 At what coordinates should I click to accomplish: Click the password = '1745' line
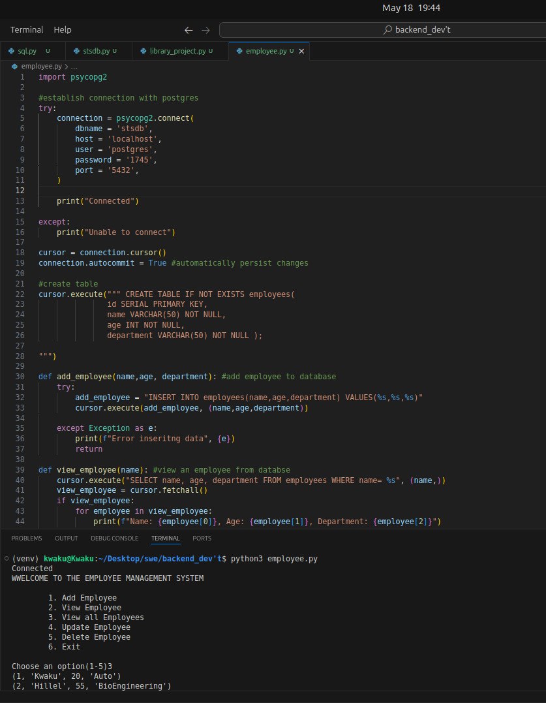[116, 160]
